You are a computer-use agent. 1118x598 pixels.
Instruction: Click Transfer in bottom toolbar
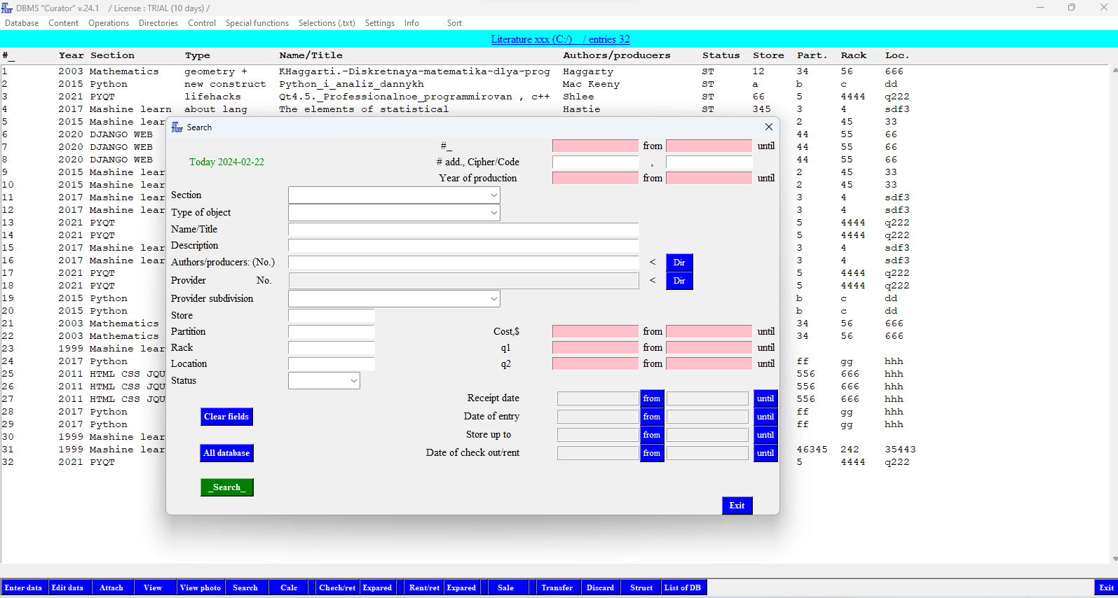557,587
